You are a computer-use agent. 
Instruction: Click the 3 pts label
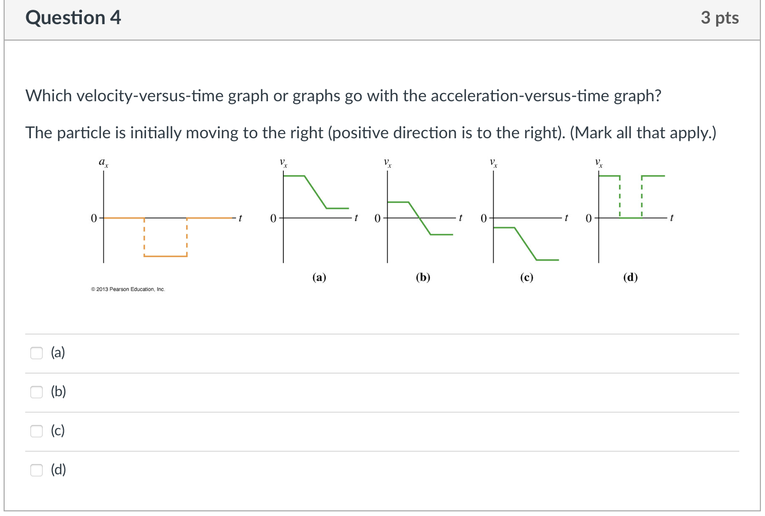(721, 17)
